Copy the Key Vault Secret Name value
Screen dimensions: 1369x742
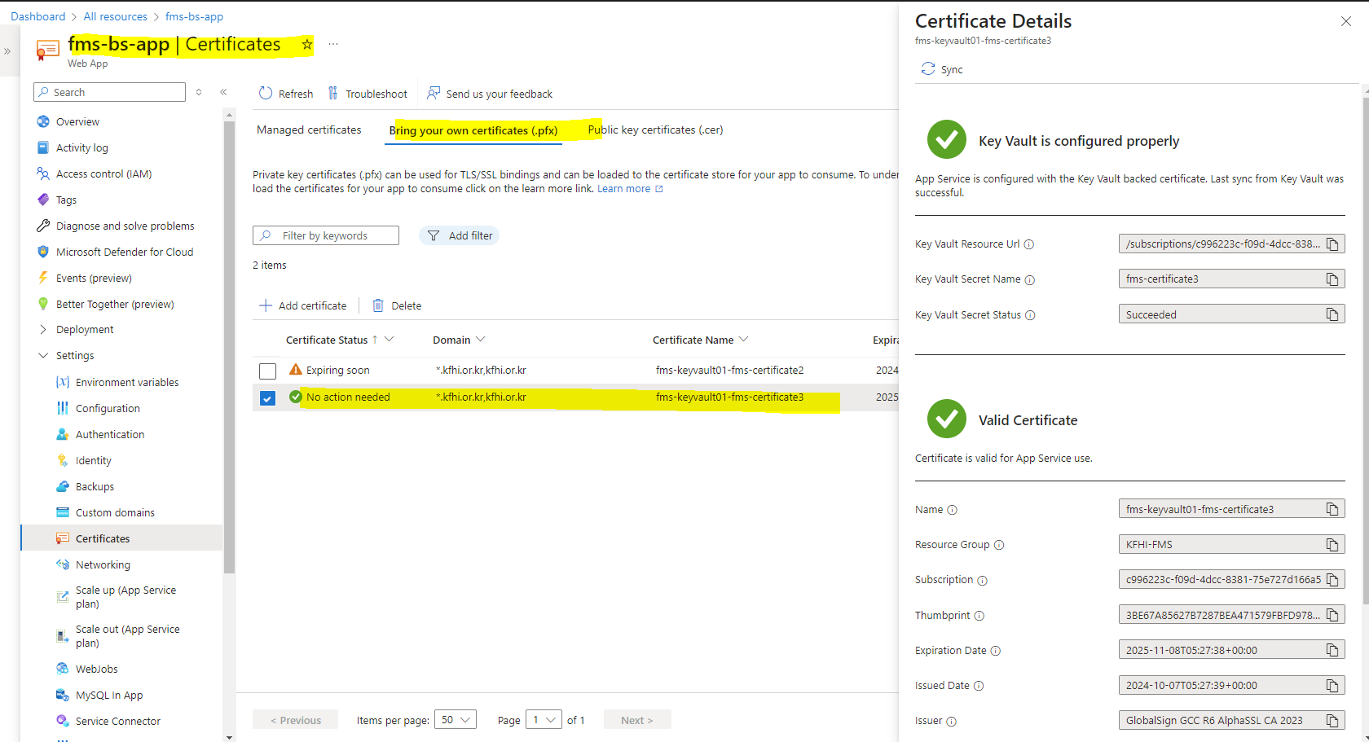pyautogui.click(x=1332, y=279)
